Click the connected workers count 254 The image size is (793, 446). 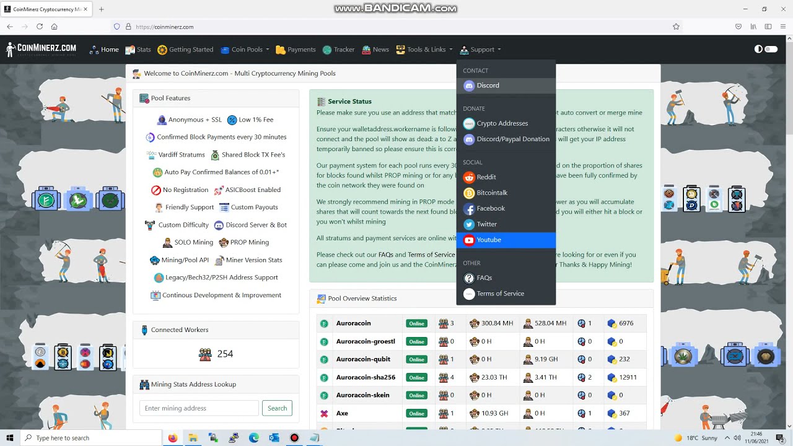coord(225,354)
